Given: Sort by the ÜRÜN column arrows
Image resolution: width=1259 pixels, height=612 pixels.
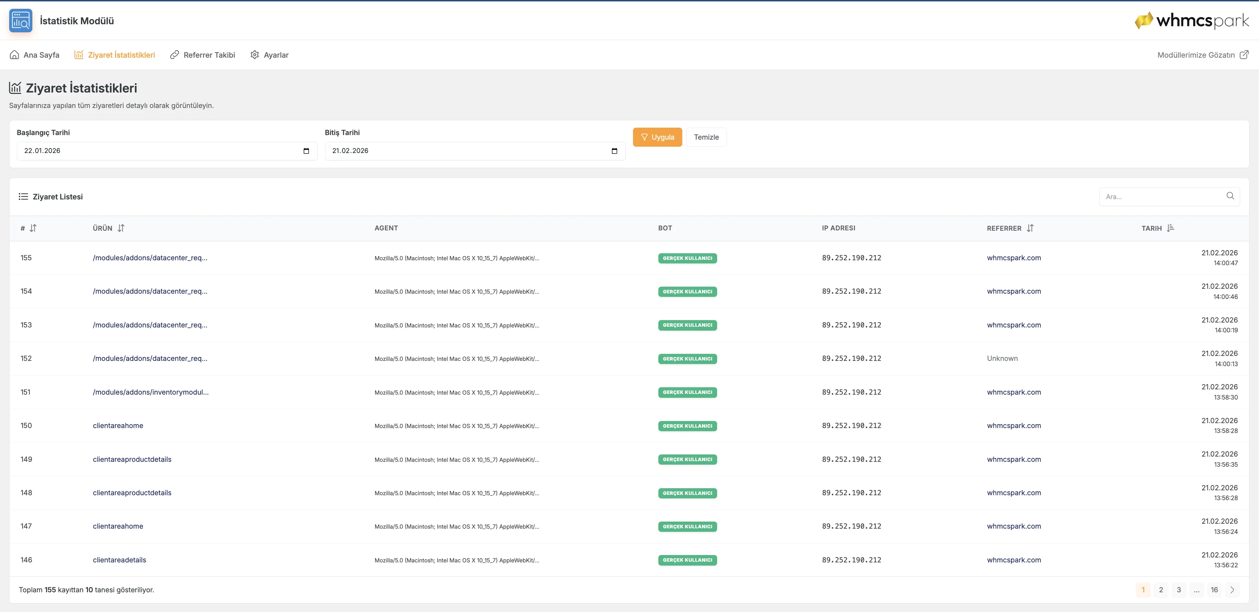Looking at the screenshot, I should pyautogui.click(x=121, y=228).
